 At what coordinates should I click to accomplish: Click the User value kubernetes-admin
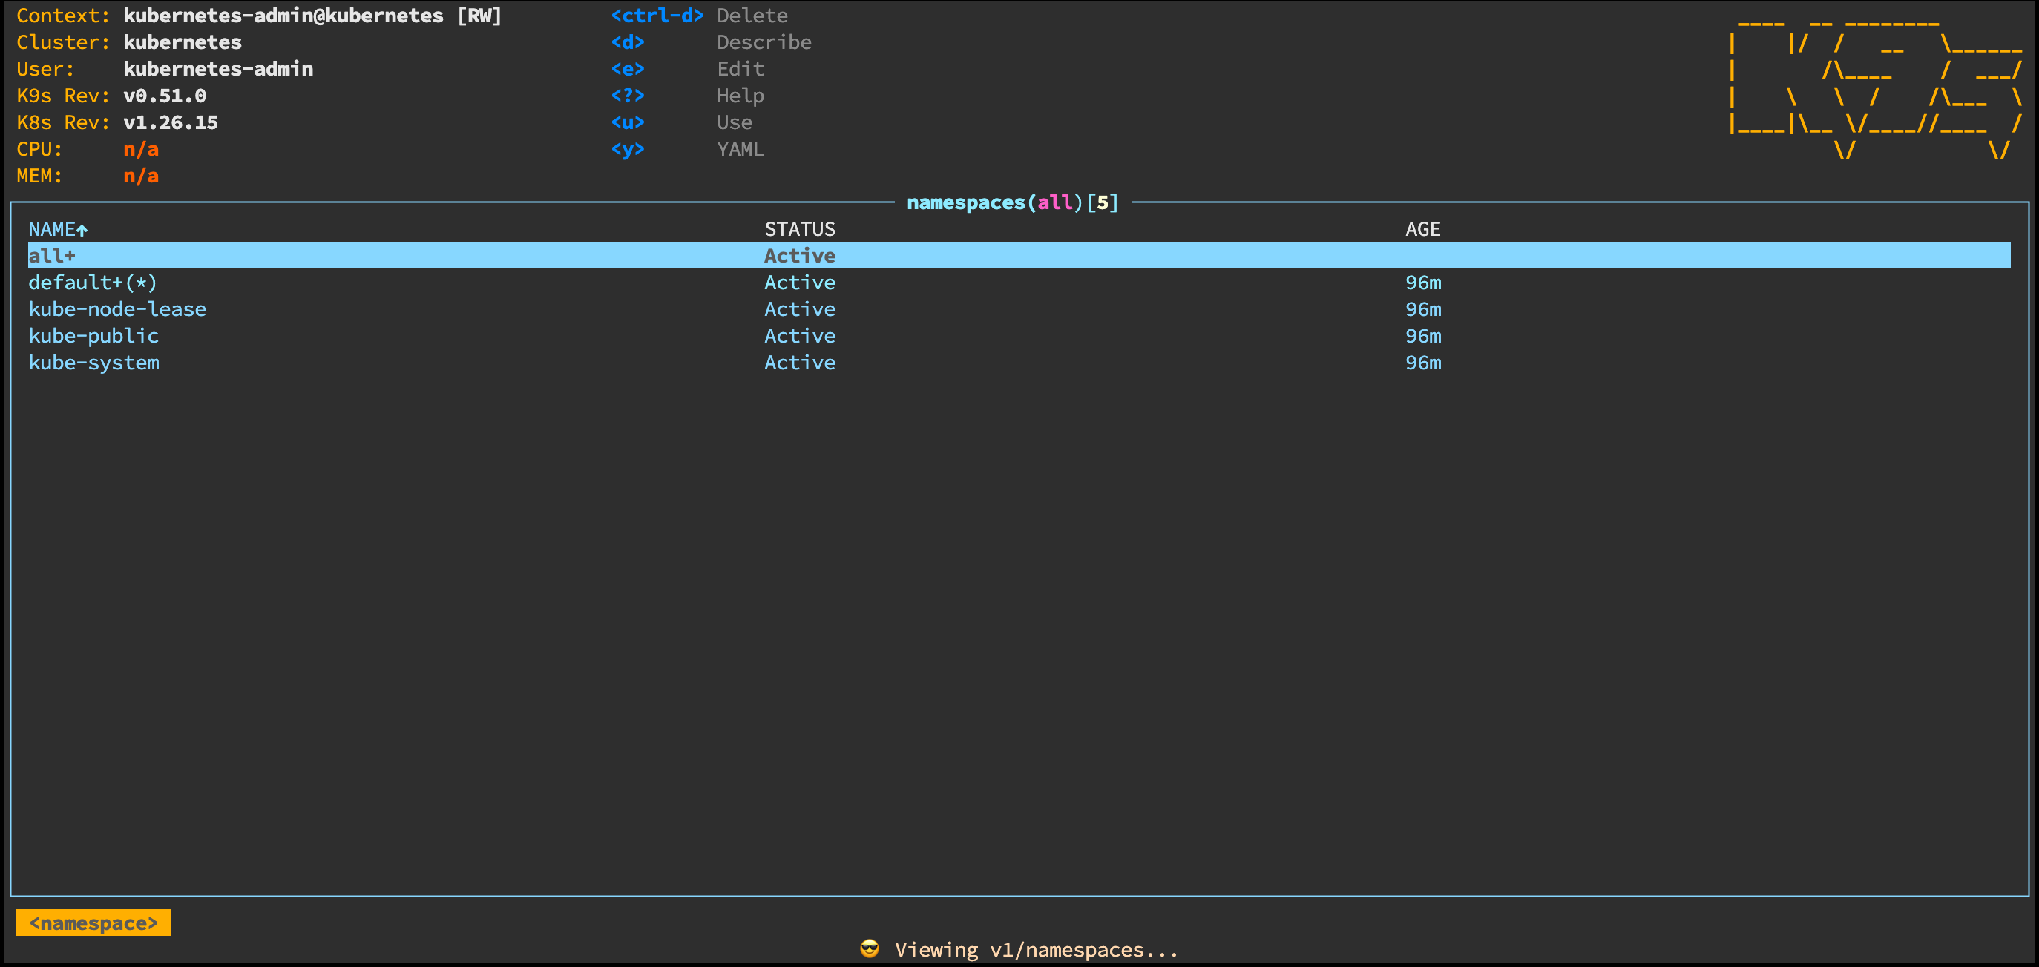pyautogui.click(x=218, y=69)
